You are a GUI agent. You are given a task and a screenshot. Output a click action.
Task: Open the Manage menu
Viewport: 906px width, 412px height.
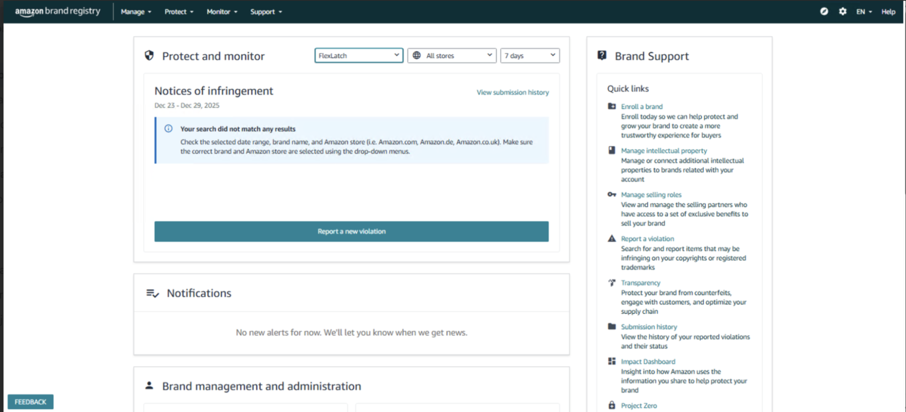(x=136, y=12)
